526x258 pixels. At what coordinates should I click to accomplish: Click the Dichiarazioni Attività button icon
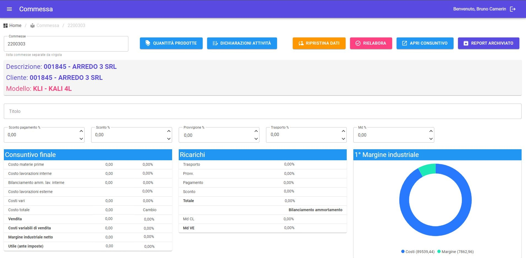tap(215, 43)
